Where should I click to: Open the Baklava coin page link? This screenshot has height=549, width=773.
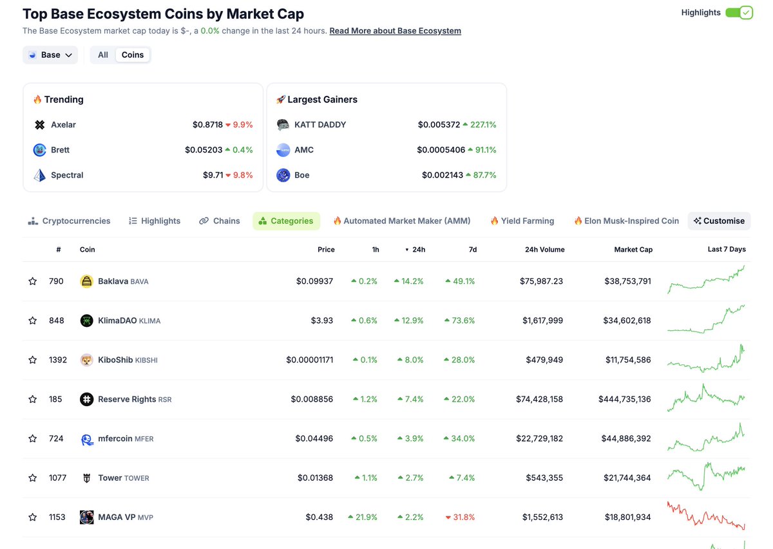(123, 281)
